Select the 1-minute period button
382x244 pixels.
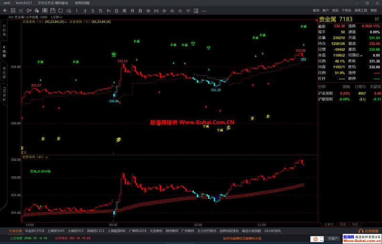76,11
